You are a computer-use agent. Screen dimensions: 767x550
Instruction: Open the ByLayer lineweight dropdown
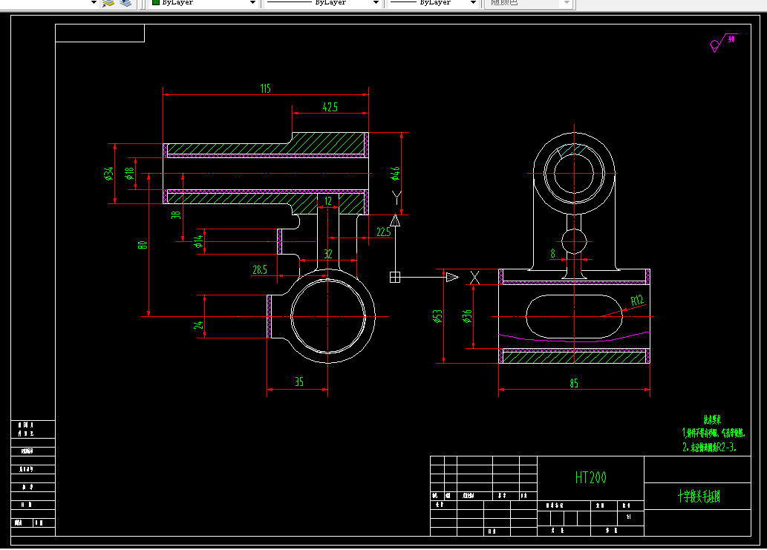[x=433, y=2]
